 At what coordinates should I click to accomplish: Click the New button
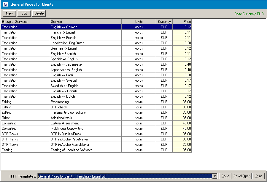tap(9, 13)
